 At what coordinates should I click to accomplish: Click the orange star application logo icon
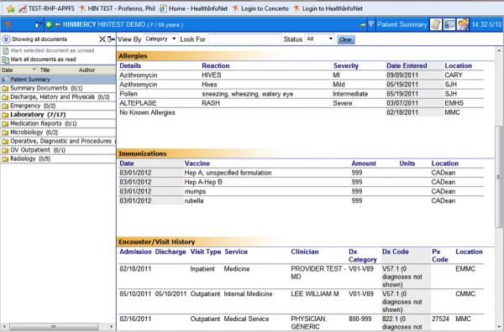click(x=8, y=24)
